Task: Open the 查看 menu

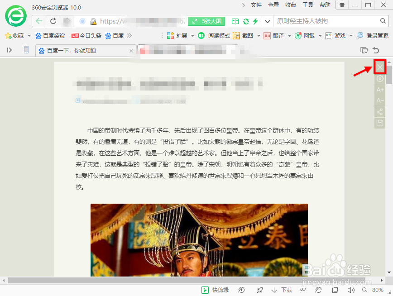Action: [273, 5]
